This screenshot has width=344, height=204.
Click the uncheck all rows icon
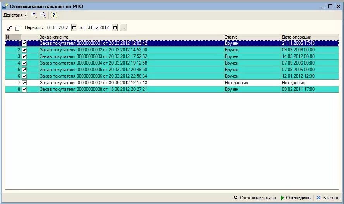point(19,27)
